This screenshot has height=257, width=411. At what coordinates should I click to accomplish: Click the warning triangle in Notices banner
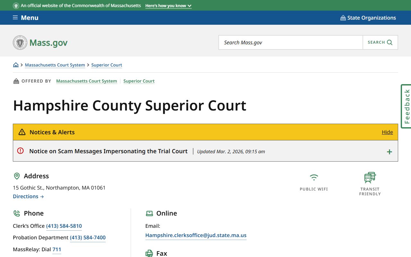tap(22, 132)
